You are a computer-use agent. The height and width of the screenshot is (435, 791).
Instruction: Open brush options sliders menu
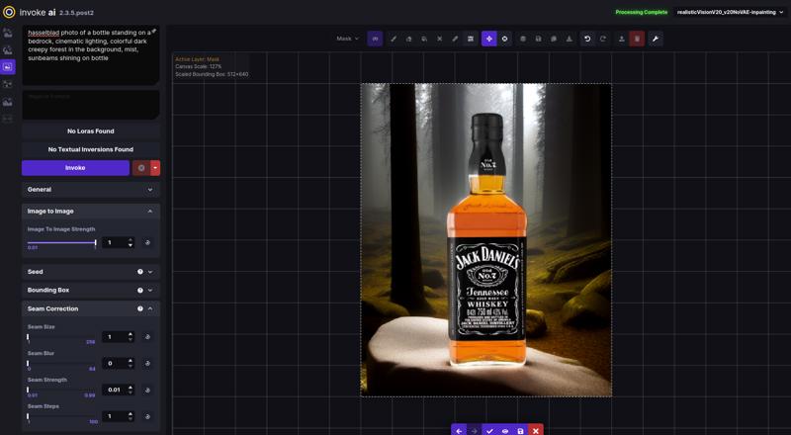471,39
